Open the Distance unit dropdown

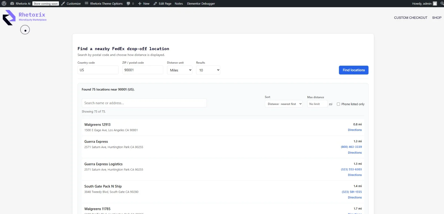coord(180,70)
